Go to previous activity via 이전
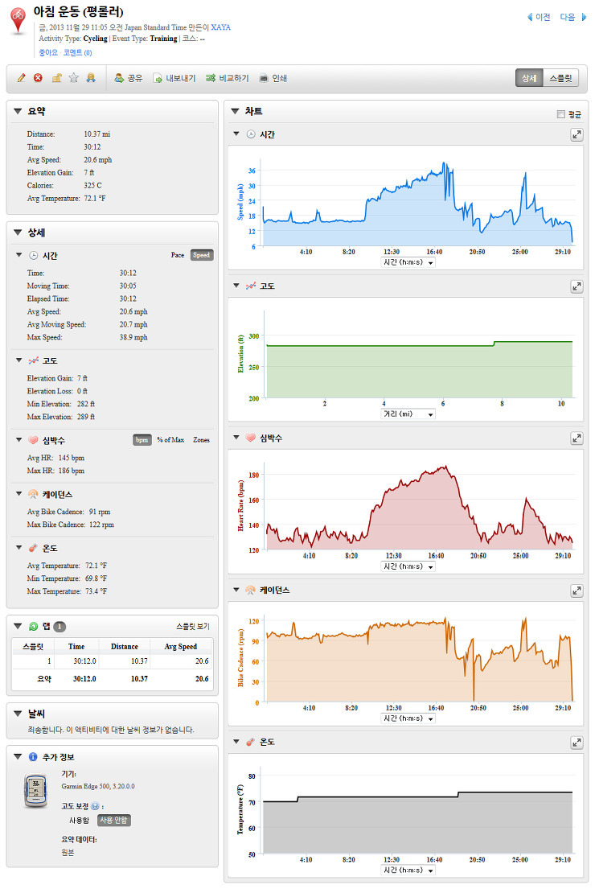Screen dimensions: 595x889 539,17
